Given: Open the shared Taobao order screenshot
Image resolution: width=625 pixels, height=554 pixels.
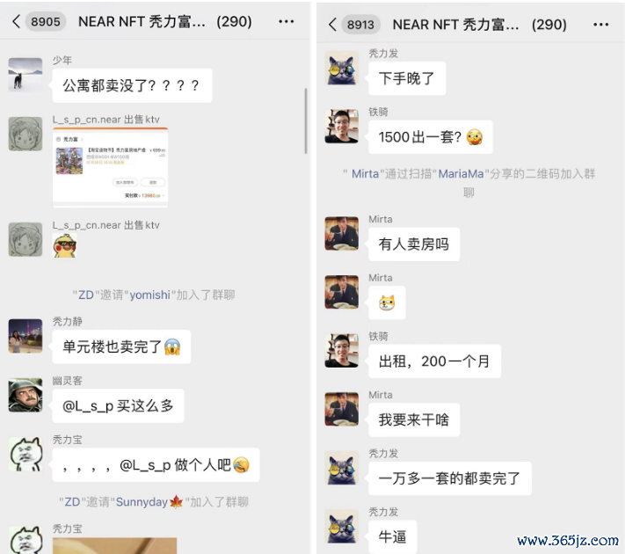Looking at the screenshot, I should click(111, 167).
